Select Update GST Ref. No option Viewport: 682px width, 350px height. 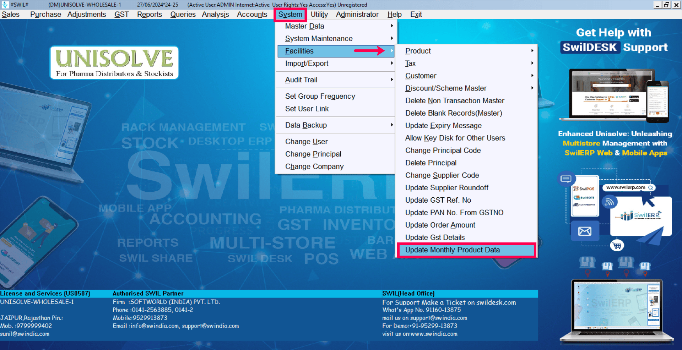438,200
